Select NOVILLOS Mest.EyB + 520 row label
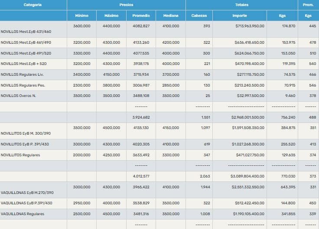Screen dimensions: 319x229 coord(23,64)
